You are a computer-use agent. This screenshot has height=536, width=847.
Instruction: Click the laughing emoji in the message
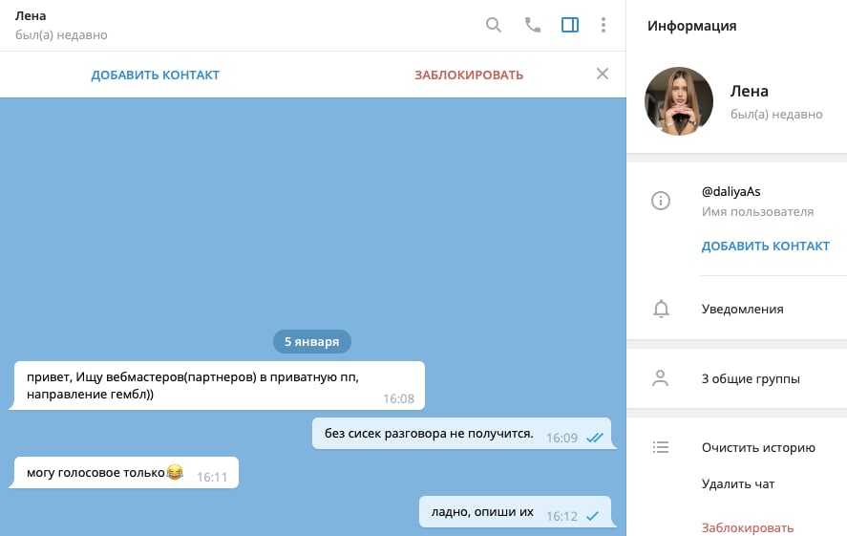tap(175, 472)
